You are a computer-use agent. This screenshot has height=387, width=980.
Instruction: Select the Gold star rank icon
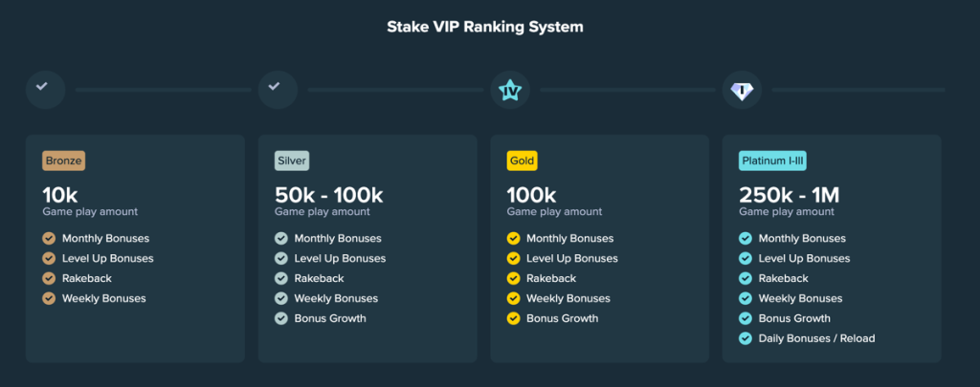[510, 90]
